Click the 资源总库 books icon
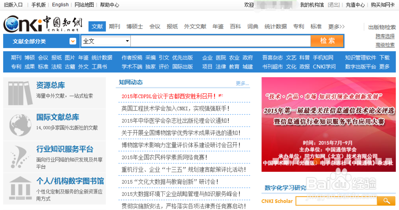Viewport: 399px width, 210px height. 20,93
